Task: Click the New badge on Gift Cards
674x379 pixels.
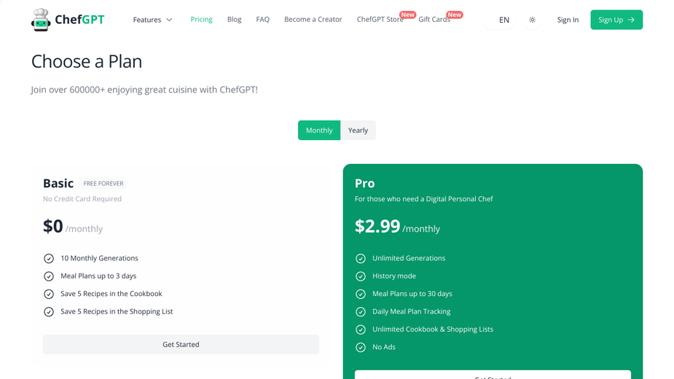Action: click(x=455, y=15)
